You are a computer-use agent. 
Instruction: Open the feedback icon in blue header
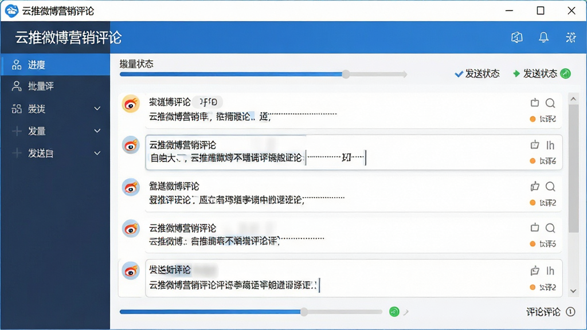pos(517,37)
